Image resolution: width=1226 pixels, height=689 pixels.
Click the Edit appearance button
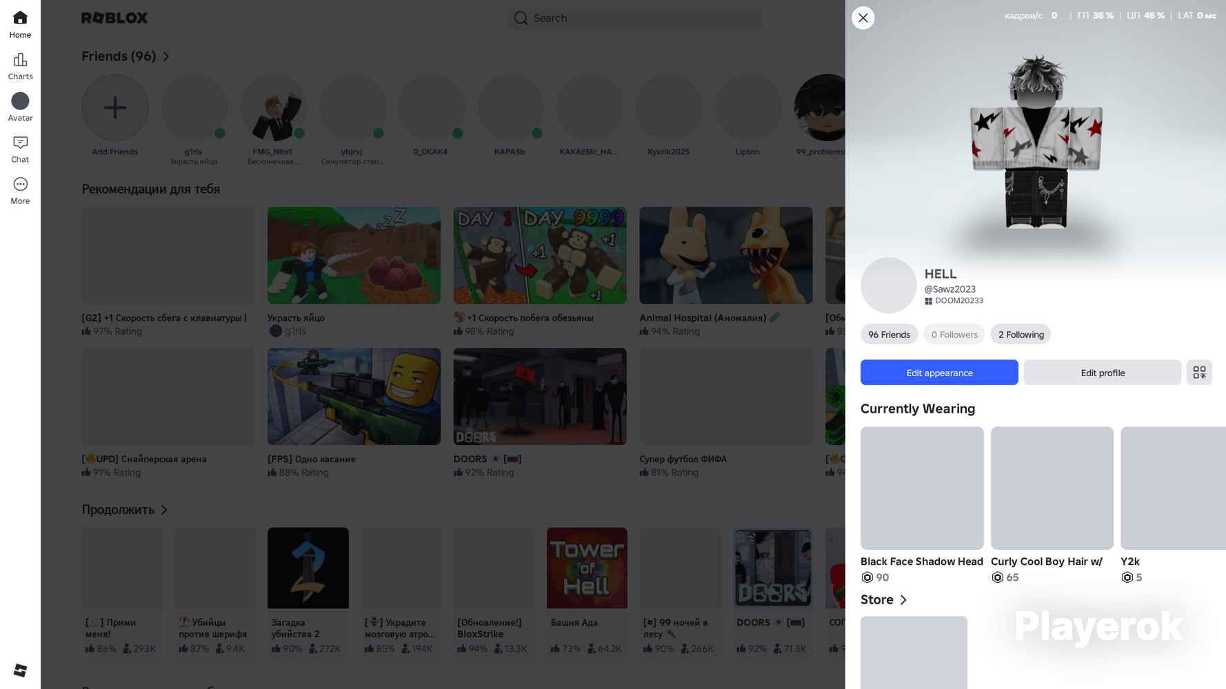point(939,372)
